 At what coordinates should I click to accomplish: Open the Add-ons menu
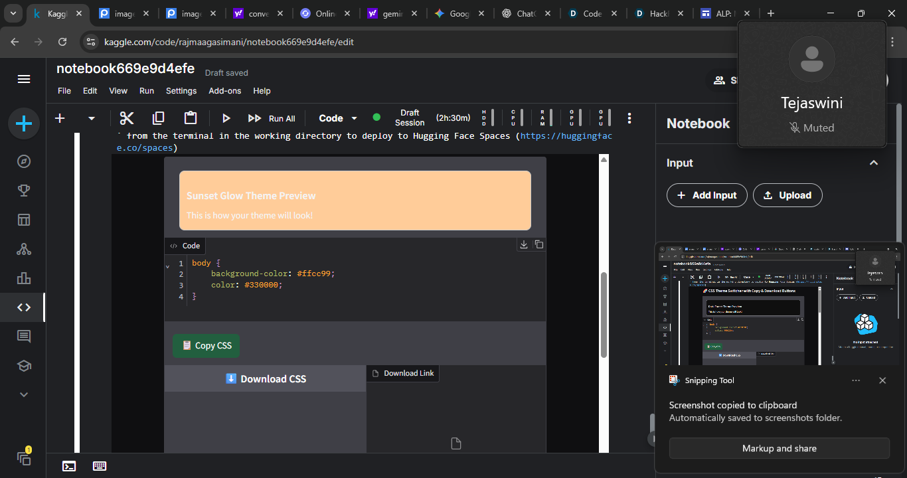(225, 91)
